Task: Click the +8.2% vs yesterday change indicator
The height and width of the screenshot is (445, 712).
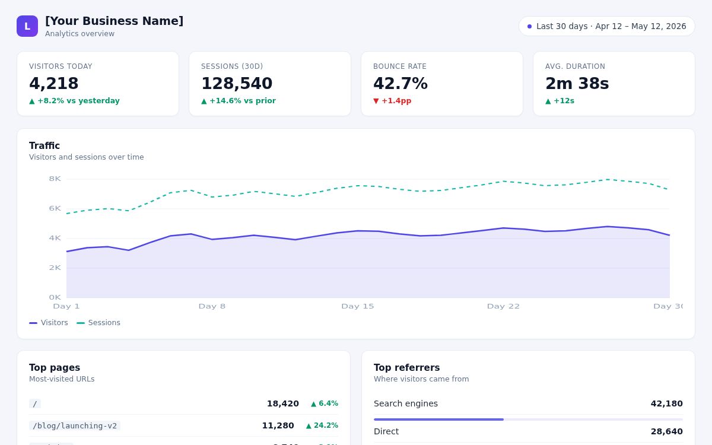Action: (x=75, y=101)
